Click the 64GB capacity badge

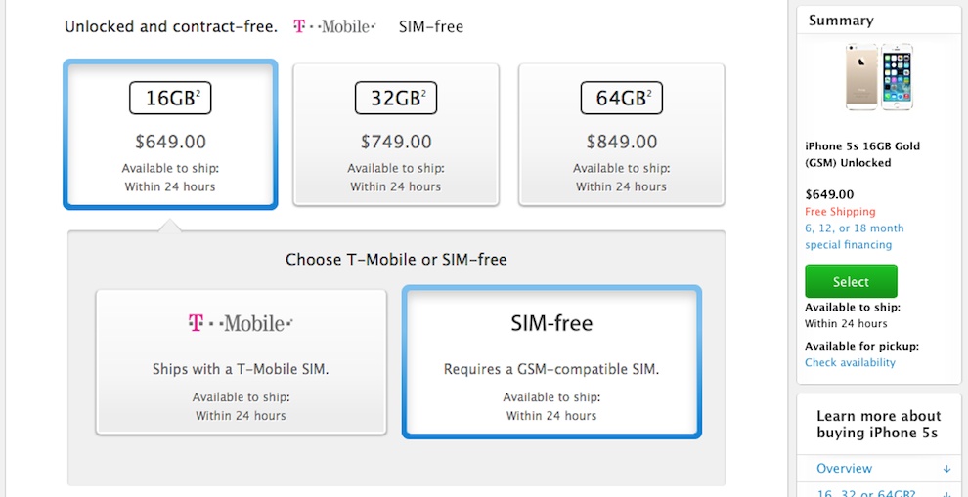tap(622, 98)
